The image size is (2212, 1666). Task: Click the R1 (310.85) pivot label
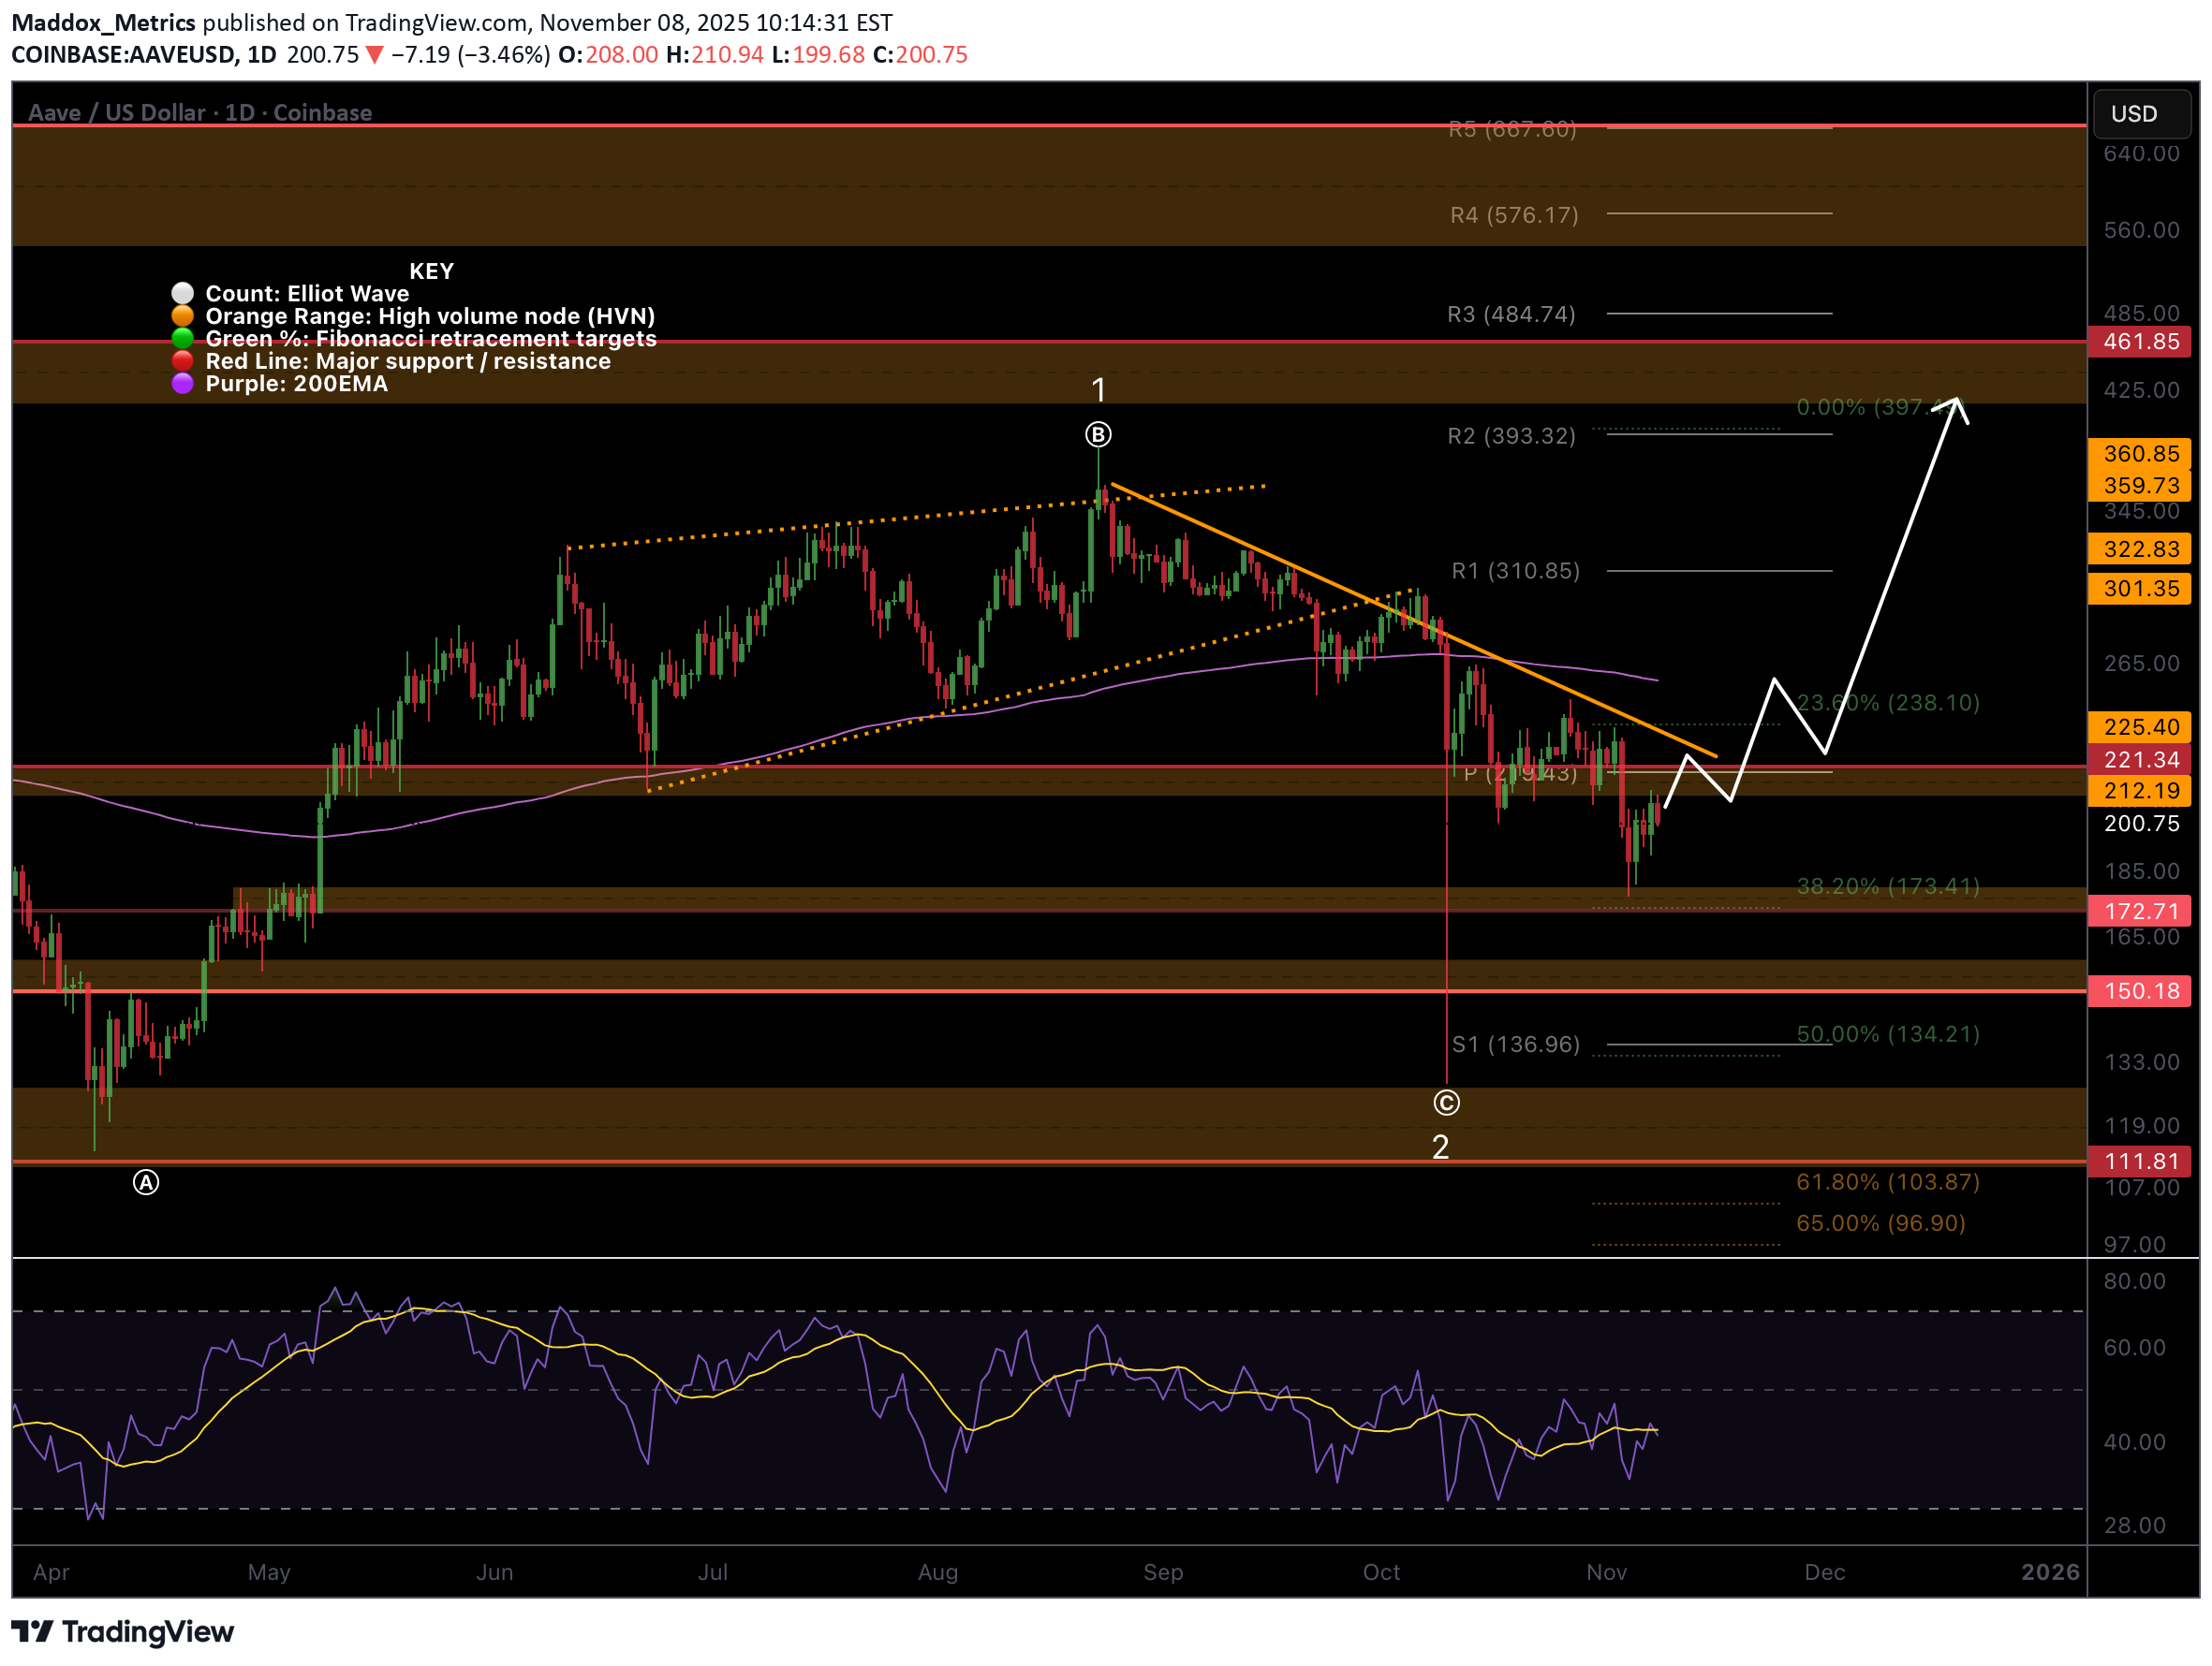tap(1515, 571)
